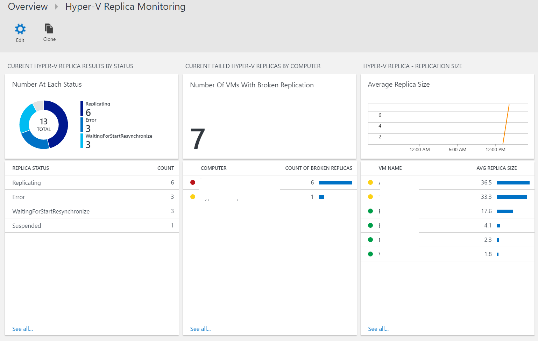
Task: Click the green dot in the 2.3 row
Action: [x=370, y=240]
